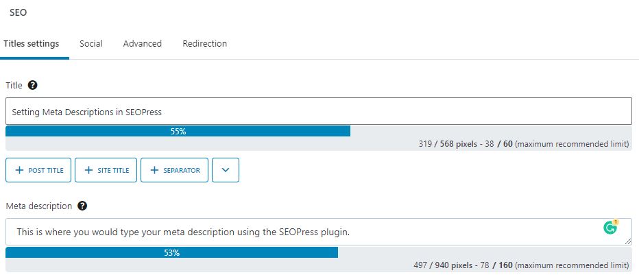Image resolution: width=639 pixels, height=277 pixels.
Task: Focus the Title input field
Action: pos(318,111)
